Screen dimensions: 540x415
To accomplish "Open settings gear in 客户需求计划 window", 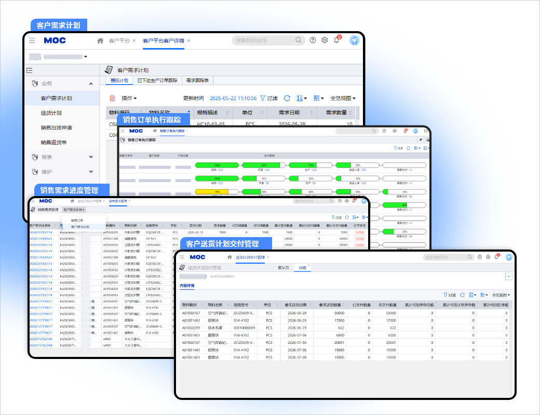I will pyautogui.click(x=325, y=40).
